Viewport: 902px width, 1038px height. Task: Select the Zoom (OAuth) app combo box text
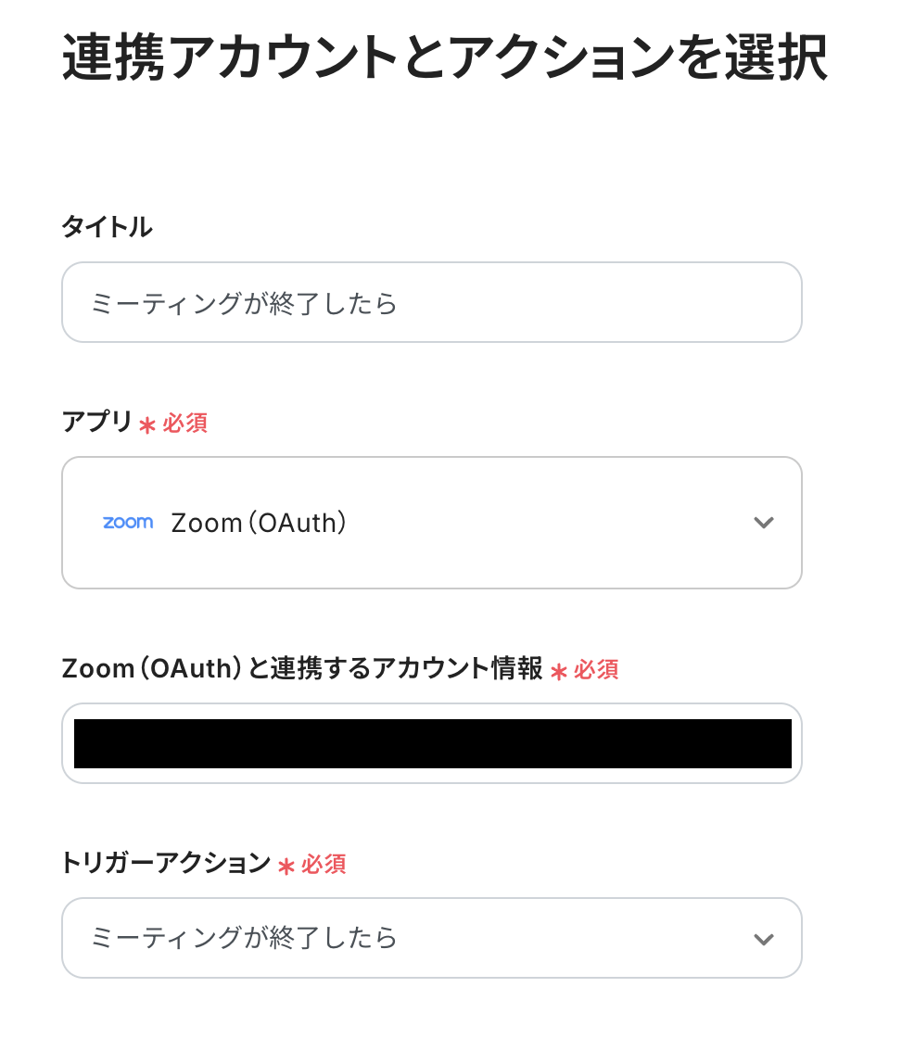[259, 524]
